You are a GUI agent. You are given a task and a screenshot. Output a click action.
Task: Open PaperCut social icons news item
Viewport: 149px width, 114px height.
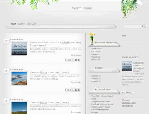(102, 97)
